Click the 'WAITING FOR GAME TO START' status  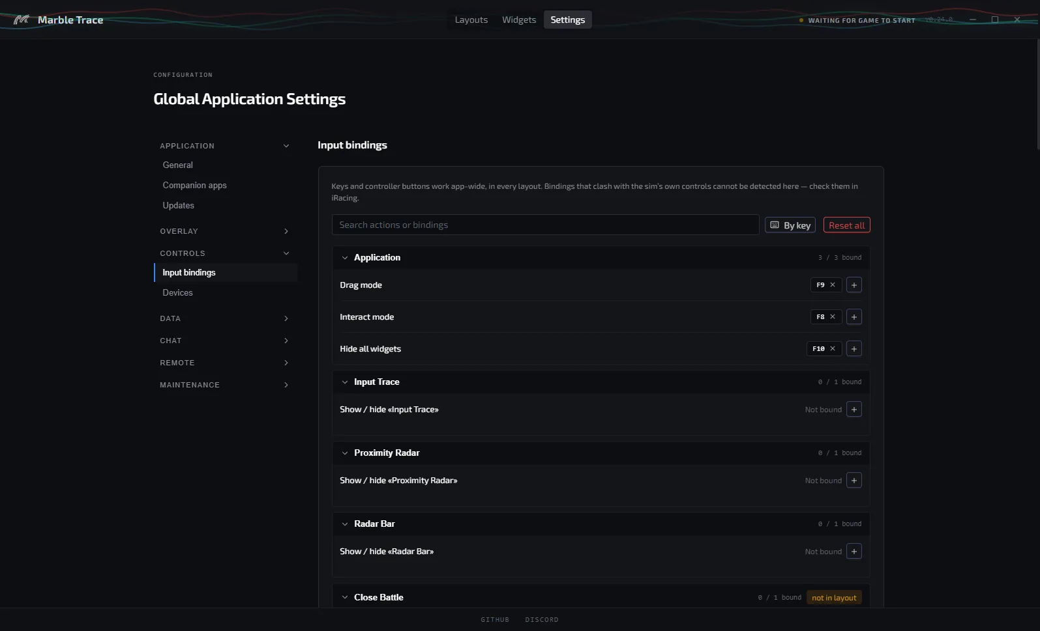(857, 20)
